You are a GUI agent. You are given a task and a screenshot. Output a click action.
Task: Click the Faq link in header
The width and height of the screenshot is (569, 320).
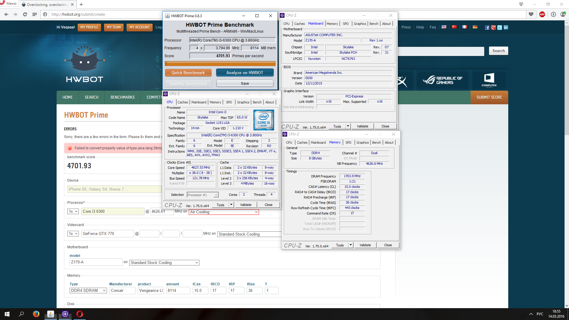click(433, 27)
